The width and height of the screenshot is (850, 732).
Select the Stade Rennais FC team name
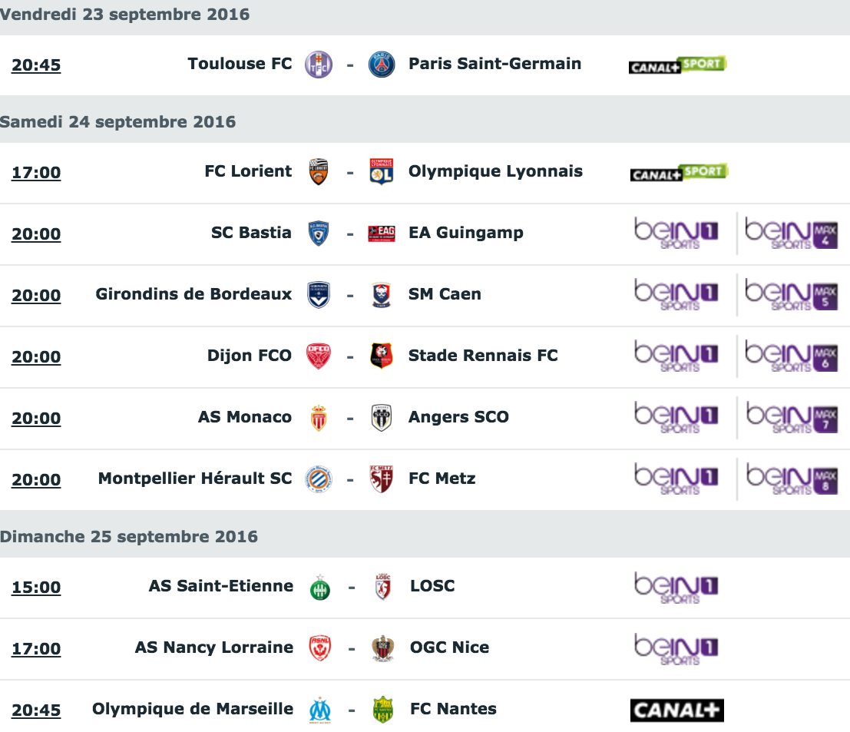pyautogui.click(x=483, y=355)
